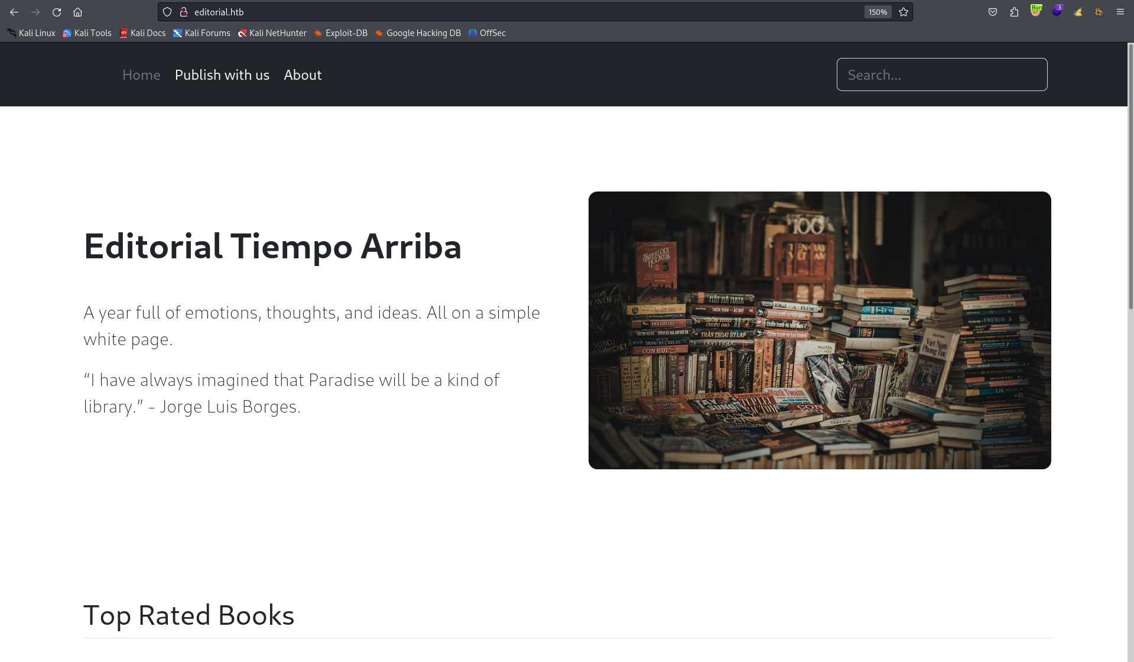Open the browser home page icon
The image size is (1134, 662).
click(77, 12)
